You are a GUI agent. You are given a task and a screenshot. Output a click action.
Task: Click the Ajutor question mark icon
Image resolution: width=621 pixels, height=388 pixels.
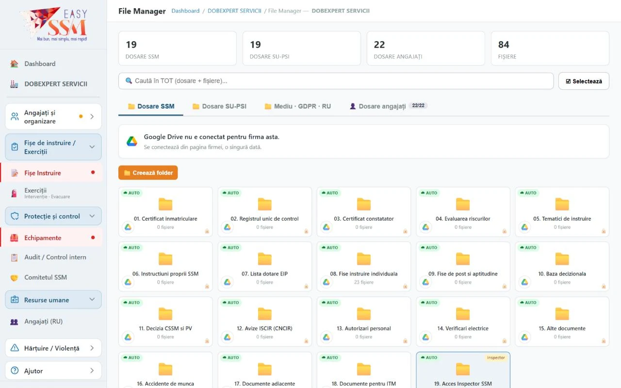(15, 371)
